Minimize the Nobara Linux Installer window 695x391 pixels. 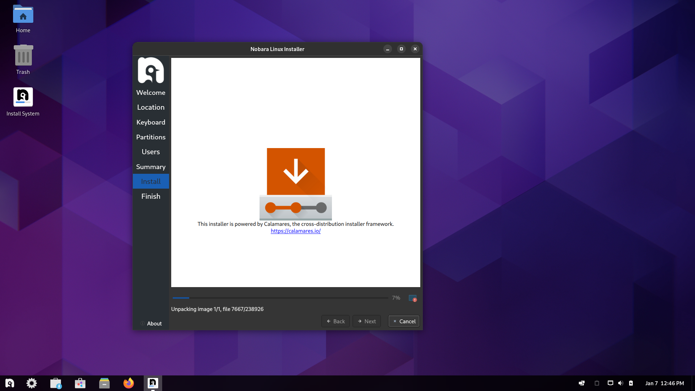(x=388, y=49)
